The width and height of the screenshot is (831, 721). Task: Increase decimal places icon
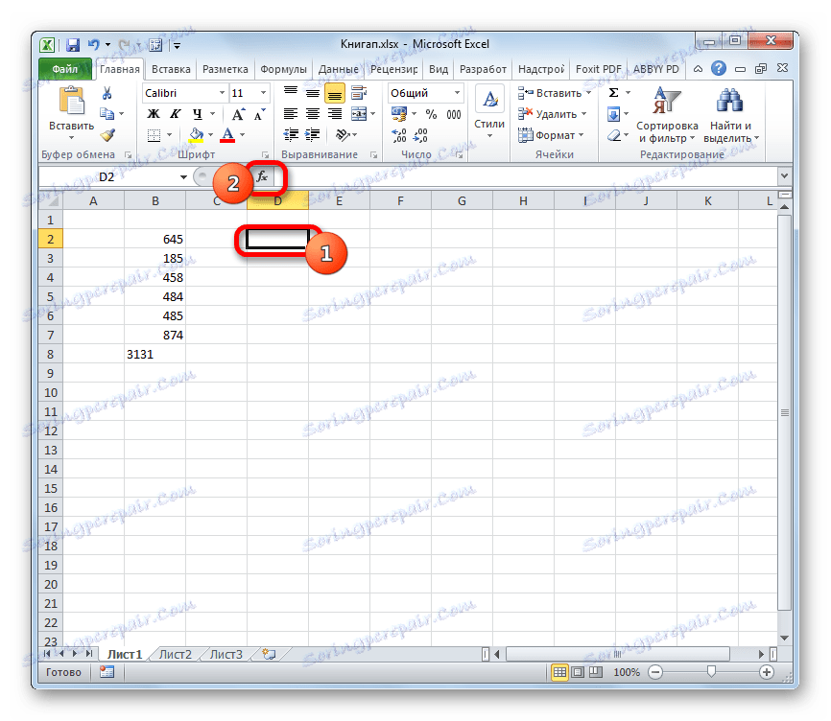pyautogui.click(x=398, y=135)
